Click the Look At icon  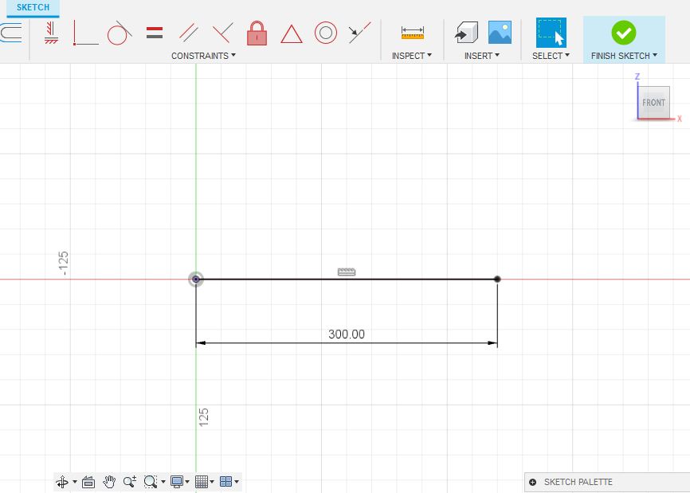tap(88, 482)
